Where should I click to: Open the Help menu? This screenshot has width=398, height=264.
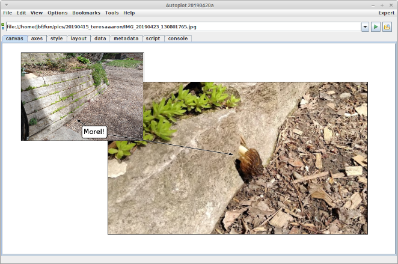pyautogui.click(x=129, y=13)
